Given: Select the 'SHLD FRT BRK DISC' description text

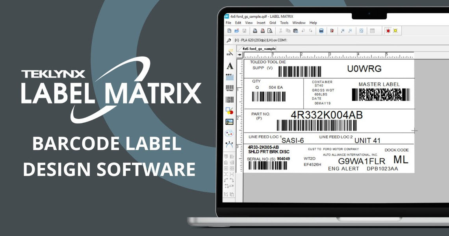Looking at the screenshot, I should pyautogui.click(x=269, y=152).
